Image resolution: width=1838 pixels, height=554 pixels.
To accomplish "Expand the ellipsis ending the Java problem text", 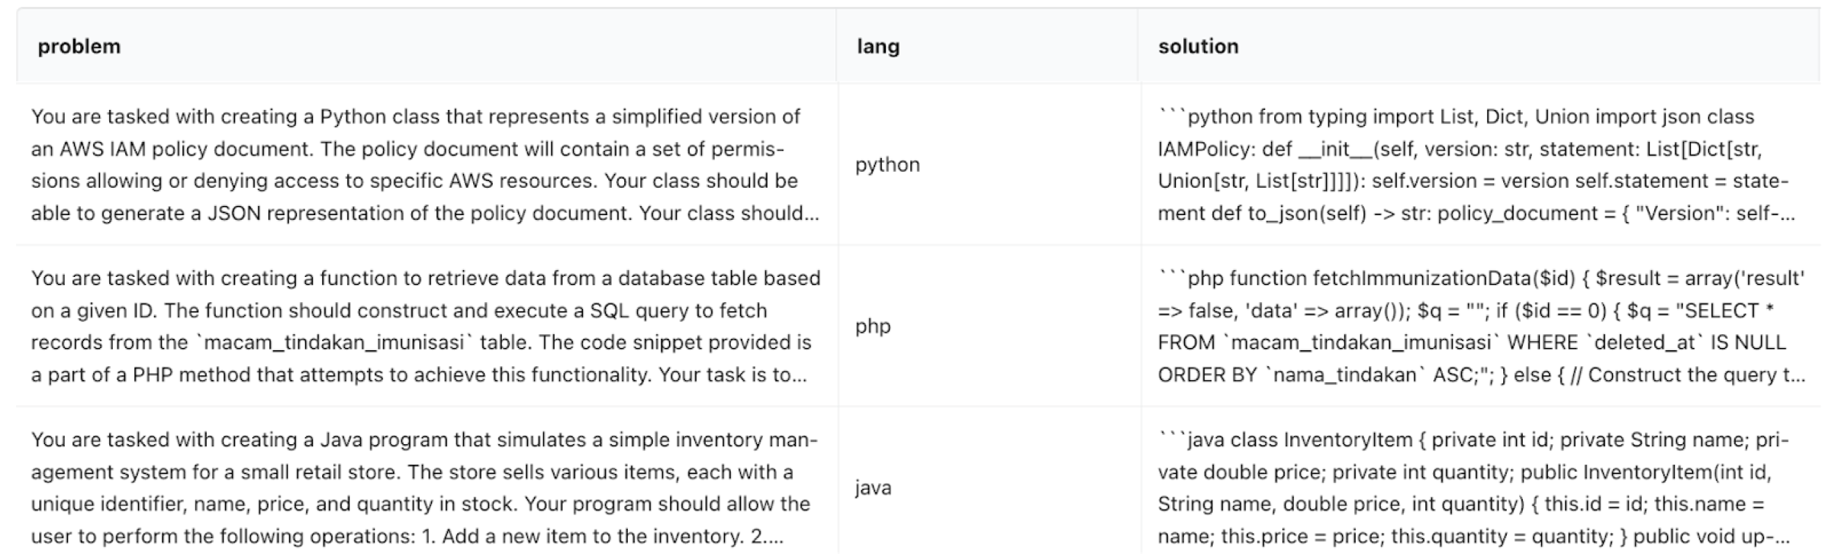I will tap(776, 537).
